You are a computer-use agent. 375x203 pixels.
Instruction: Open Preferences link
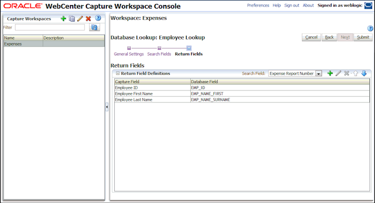[x=258, y=5]
